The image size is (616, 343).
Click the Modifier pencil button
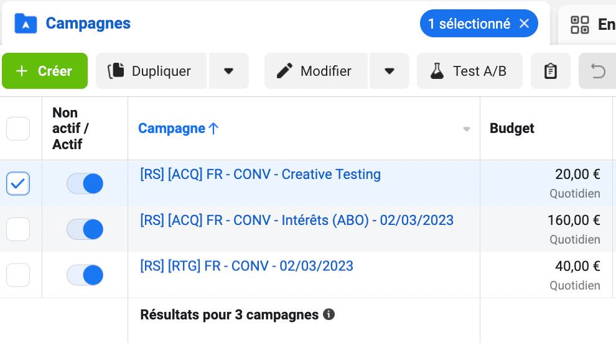[x=316, y=71]
